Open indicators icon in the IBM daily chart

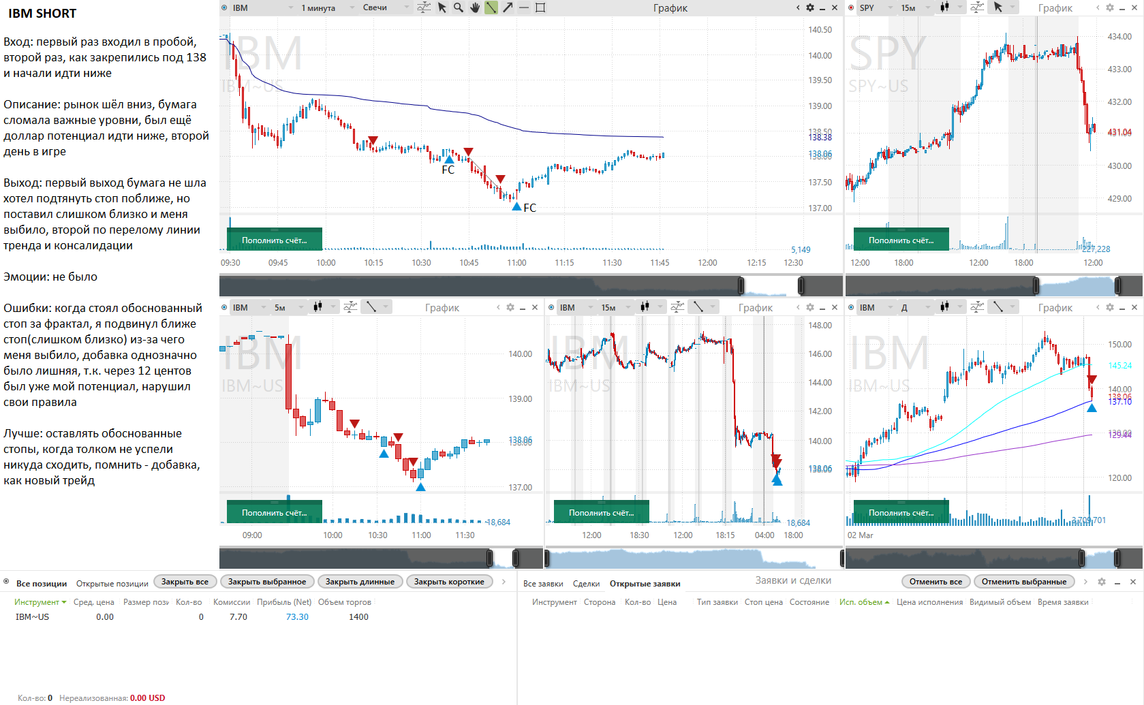[x=977, y=307]
